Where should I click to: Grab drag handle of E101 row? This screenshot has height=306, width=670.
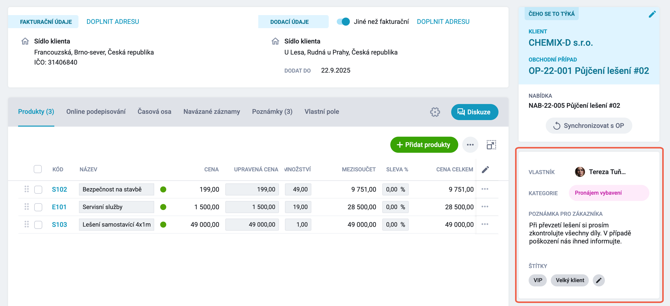pos(26,207)
